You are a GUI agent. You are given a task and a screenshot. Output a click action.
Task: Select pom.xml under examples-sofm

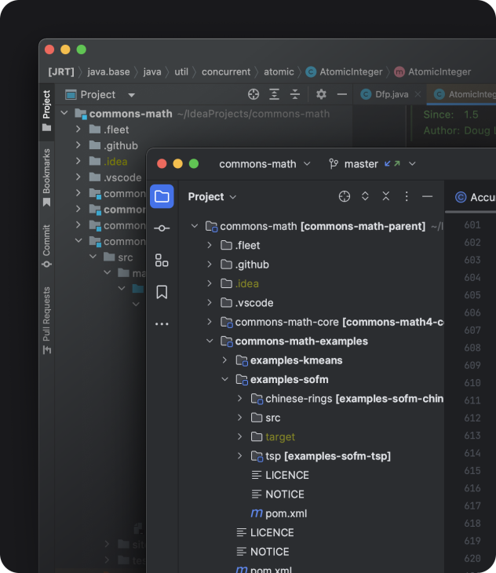(286, 513)
